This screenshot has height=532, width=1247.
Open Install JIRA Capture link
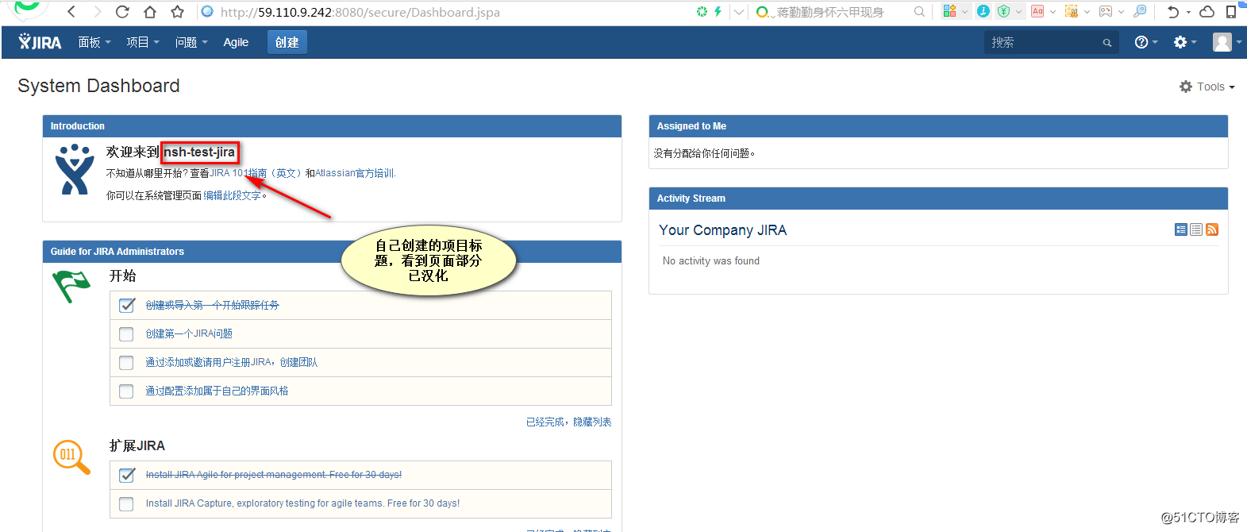click(x=302, y=503)
